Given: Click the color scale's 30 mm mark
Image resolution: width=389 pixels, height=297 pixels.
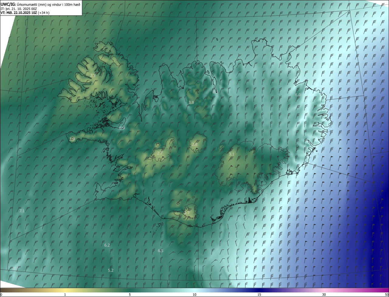Looking at the screenshot, I should click(324, 295).
